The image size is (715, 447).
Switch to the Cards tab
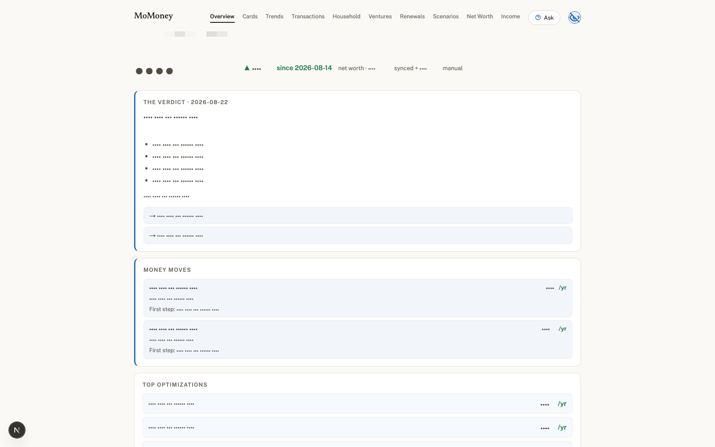[250, 17]
